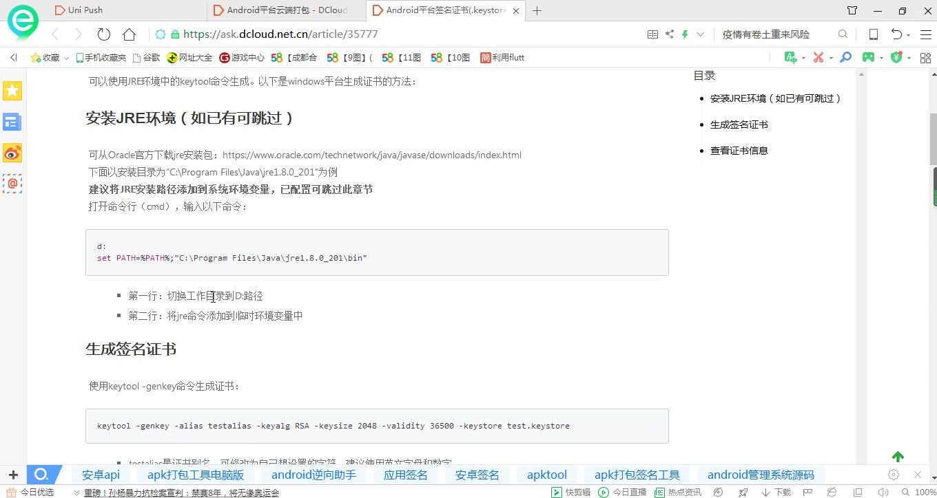Click the plus button at bottom search bar
Image resolution: width=937 pixels, height=498 pixels.
point(13,475)
